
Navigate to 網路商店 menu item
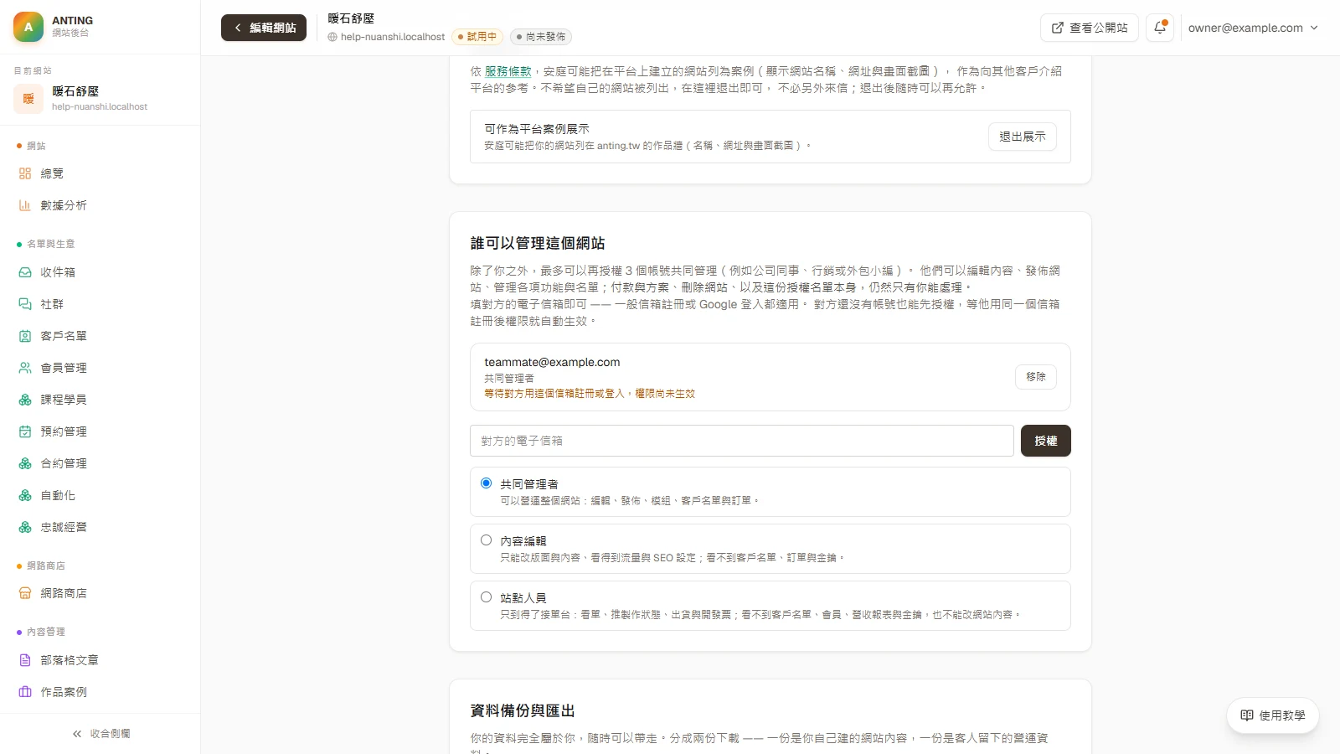[x=100, y=593]
